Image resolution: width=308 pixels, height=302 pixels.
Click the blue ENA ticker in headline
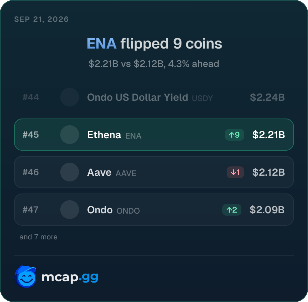[x=101, y=44]
